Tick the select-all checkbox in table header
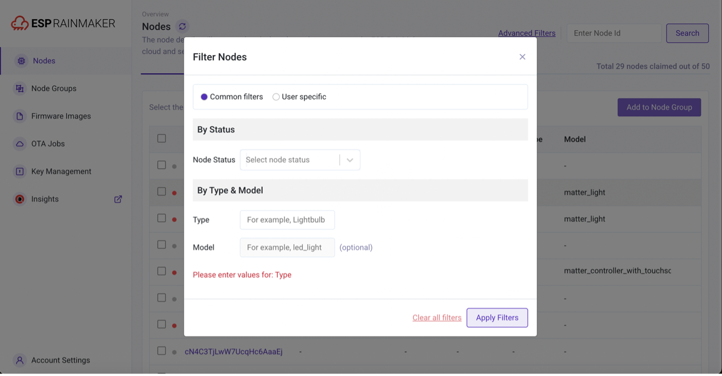 point(162,138)
